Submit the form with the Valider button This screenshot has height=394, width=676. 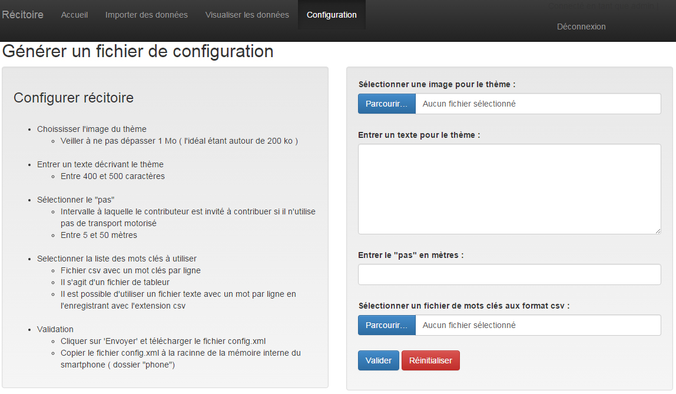click(x=378, y=360)
